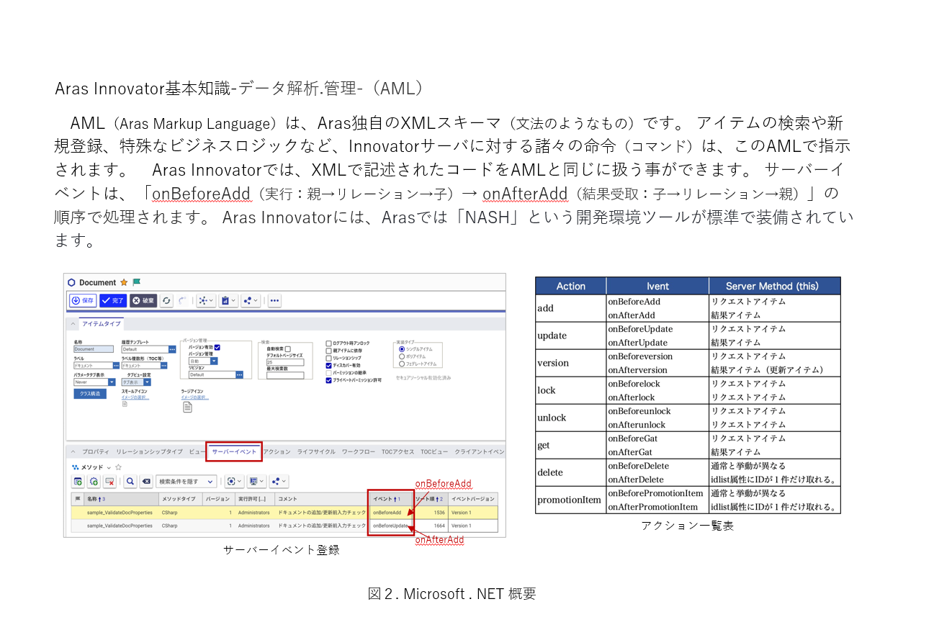Click ellipsis button beside 履歴テンプレート Default

(172, 349)
